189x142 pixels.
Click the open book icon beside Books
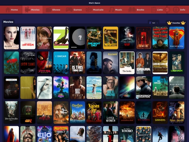click(x=132, y=10)
